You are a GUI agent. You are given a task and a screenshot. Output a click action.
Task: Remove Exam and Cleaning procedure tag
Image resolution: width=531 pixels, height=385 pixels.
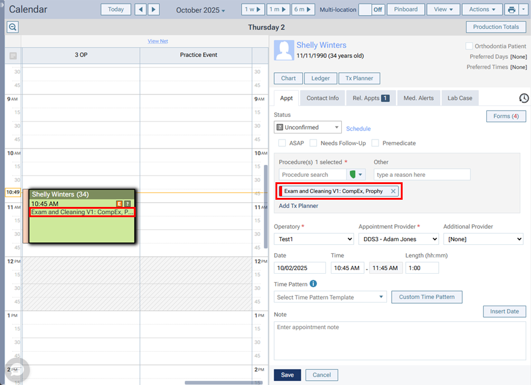(393, 191)
